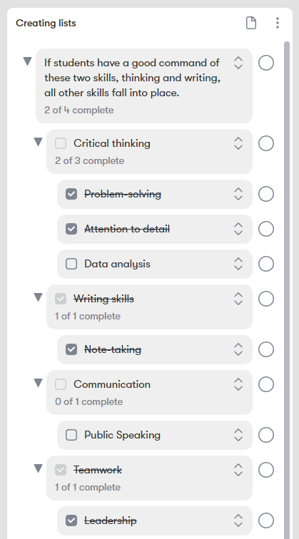Viewport: 299px width, 539px height.
Task: Collapse the Writing skills group
Action: click(x=39, y=297)
